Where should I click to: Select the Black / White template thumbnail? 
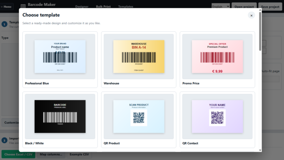[x=60, y=117]
